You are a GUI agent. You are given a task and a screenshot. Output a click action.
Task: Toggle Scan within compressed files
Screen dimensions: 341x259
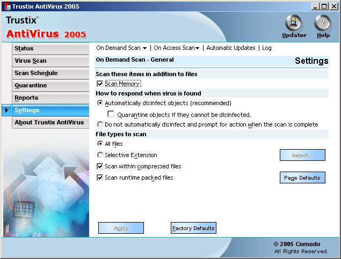[100, 166]
